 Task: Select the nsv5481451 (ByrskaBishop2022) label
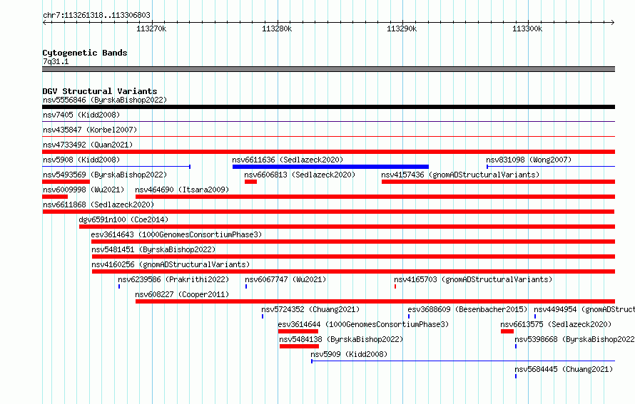[x=153, y=249]
